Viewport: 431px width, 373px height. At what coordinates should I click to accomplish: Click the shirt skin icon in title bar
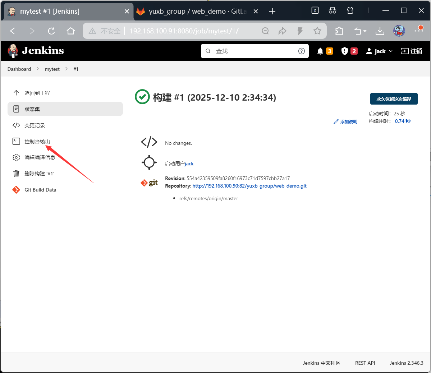click(350, 11)
